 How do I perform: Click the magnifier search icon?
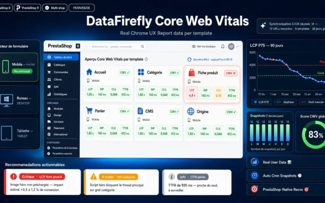(142, 47)
